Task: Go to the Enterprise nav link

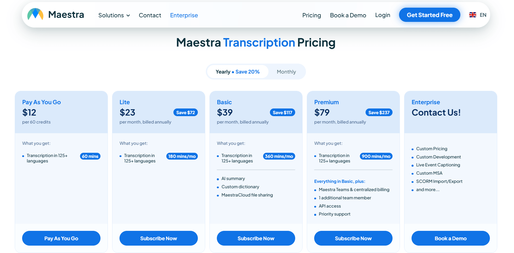Action: (x=184, y=15)
